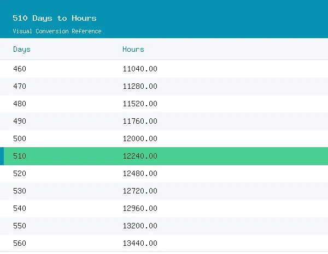328x254 pixels.
Task: Click the highlighted '12240.00' hours value
Action: pyautogui.click(x=140, y=156)
